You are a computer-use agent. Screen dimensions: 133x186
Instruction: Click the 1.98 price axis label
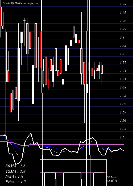[x=123, y=5]
